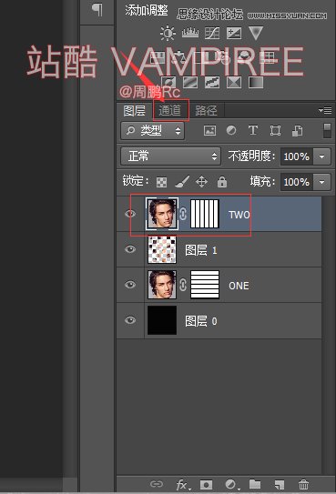The image size is (336, 494).
Task: Add a Vibrance adjustment
Action: (x=256, y=33)
